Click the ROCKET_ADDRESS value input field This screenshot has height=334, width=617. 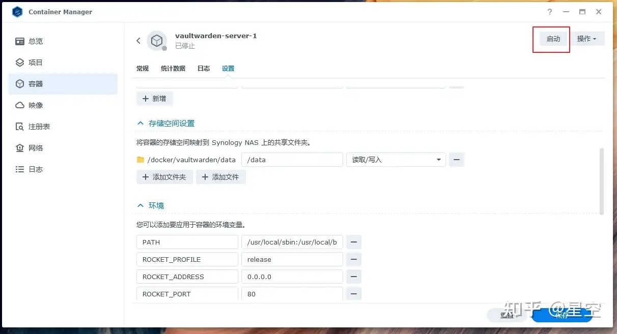[292, 277]
